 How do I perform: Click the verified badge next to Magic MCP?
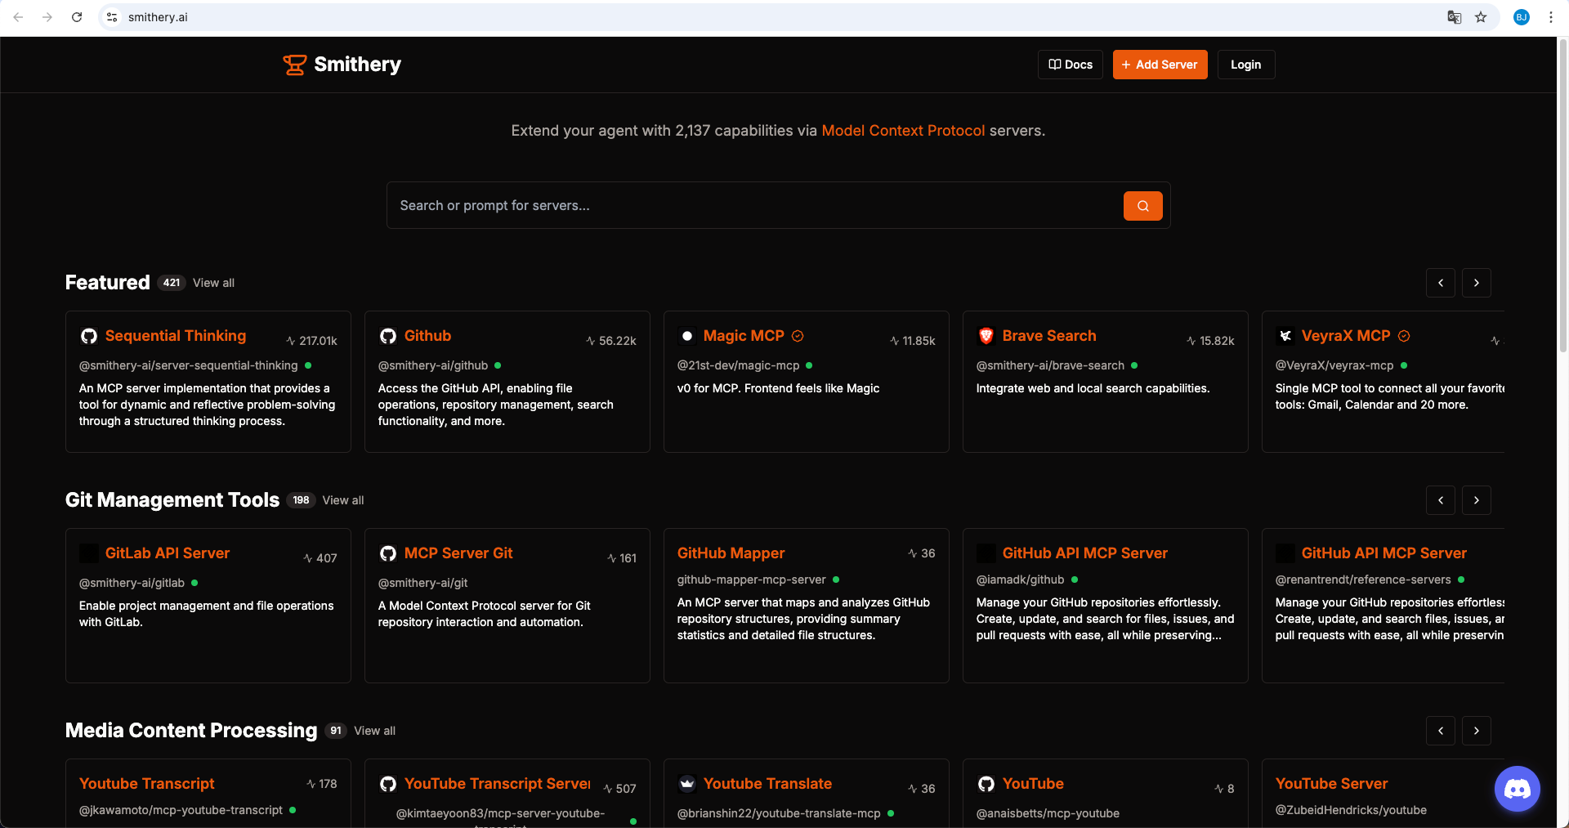click(x=798, y=336)
